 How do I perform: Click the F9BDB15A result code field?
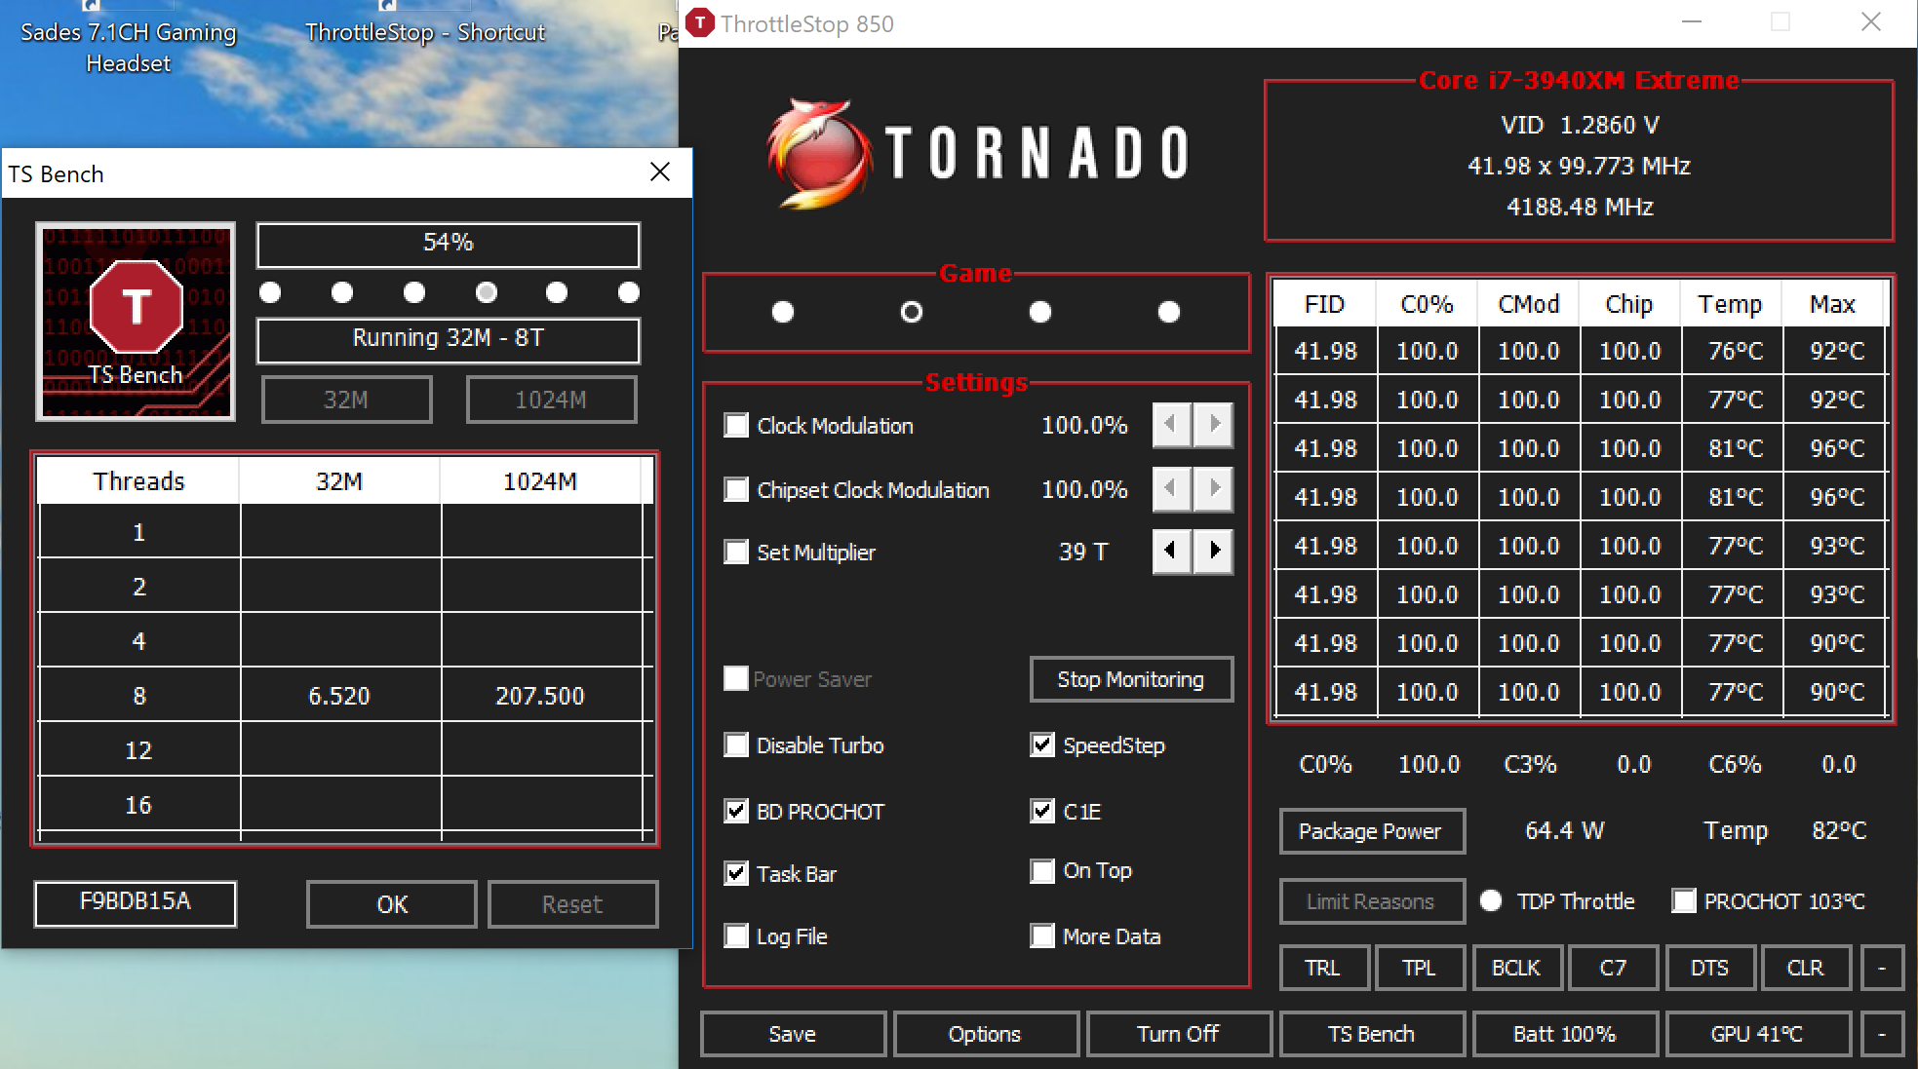pyautogui.click(x=136, y=902)
